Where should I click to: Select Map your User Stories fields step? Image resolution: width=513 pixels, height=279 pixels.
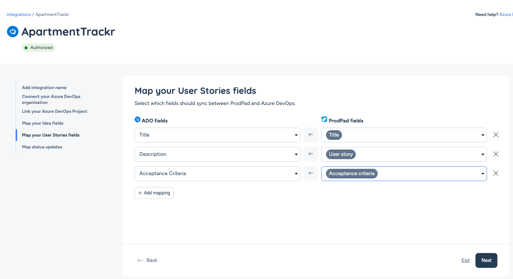click(51, 135)
